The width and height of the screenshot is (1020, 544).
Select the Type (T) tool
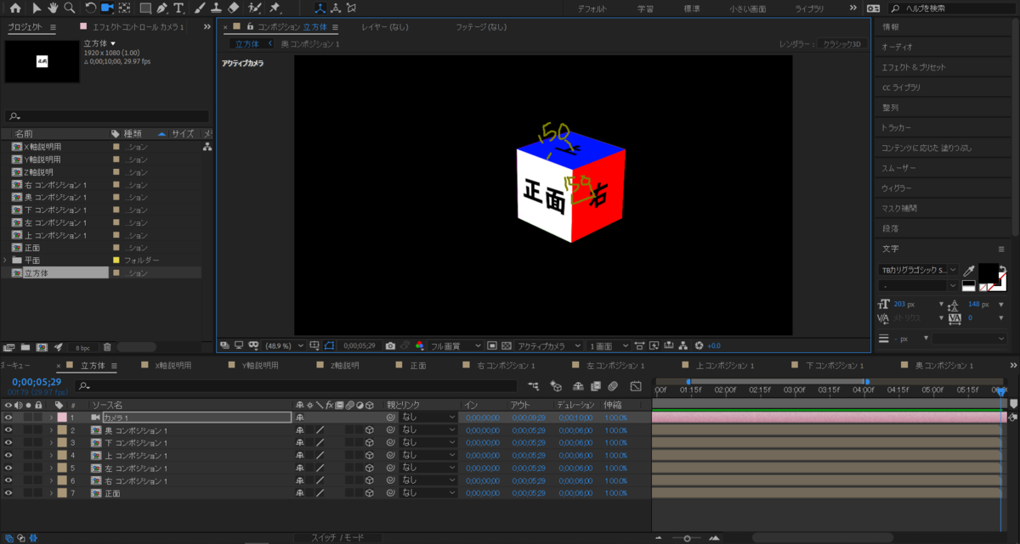tap(178, 8)
